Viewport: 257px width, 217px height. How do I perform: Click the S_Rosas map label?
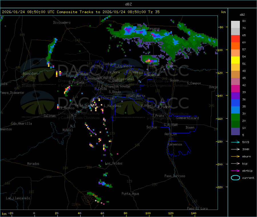point(115,92)
